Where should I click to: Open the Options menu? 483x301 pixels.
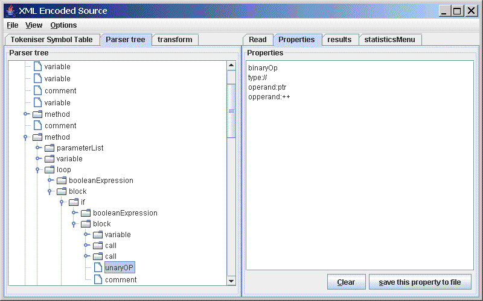[63, 25]
